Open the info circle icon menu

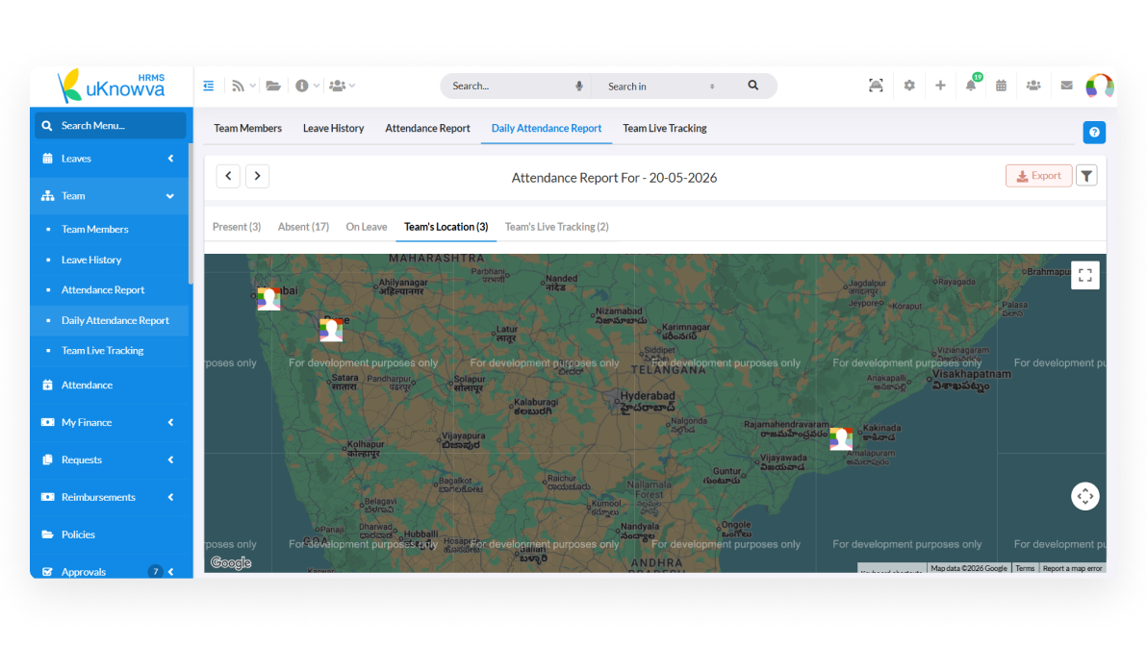[307, 86]
